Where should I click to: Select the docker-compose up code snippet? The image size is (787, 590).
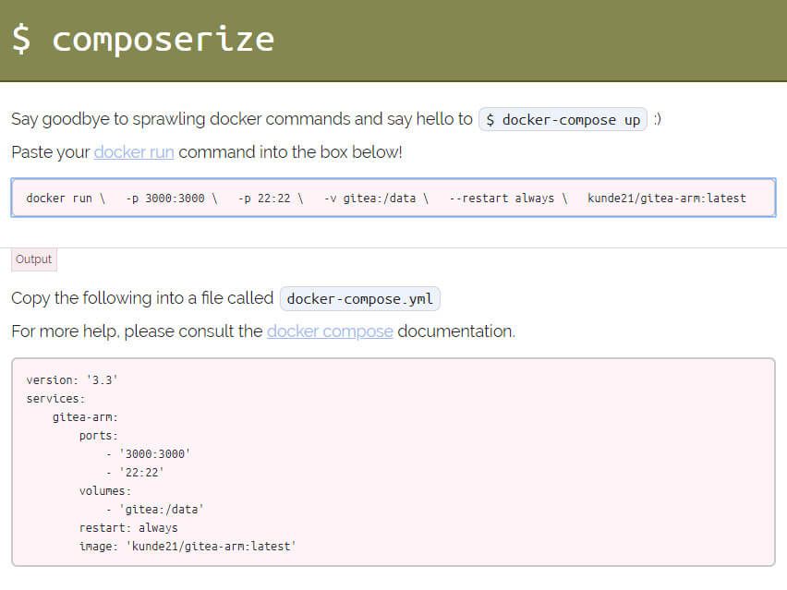[x=562, y=119]
